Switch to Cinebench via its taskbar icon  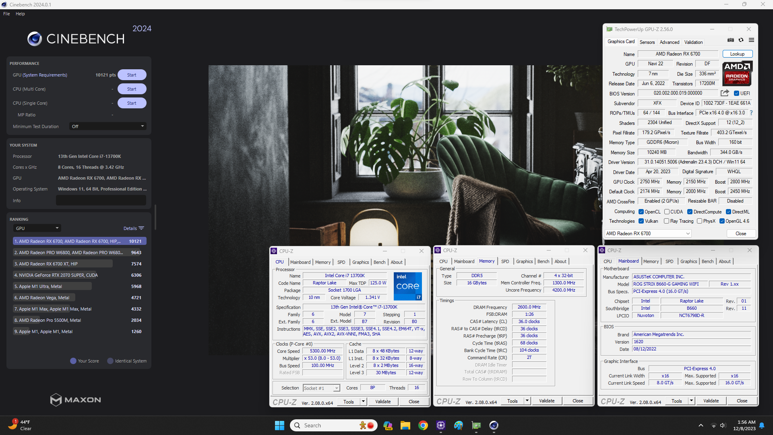pyautogui.click(x=494, y=425)
